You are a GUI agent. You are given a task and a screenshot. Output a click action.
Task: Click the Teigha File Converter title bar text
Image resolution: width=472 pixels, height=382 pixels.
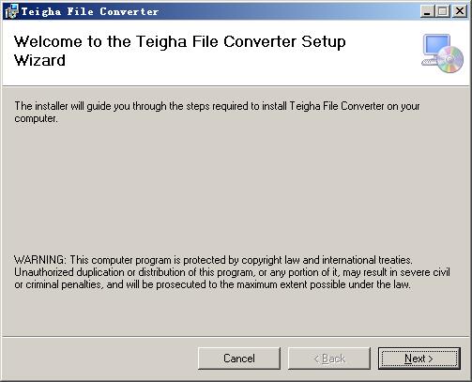point(90,11)
